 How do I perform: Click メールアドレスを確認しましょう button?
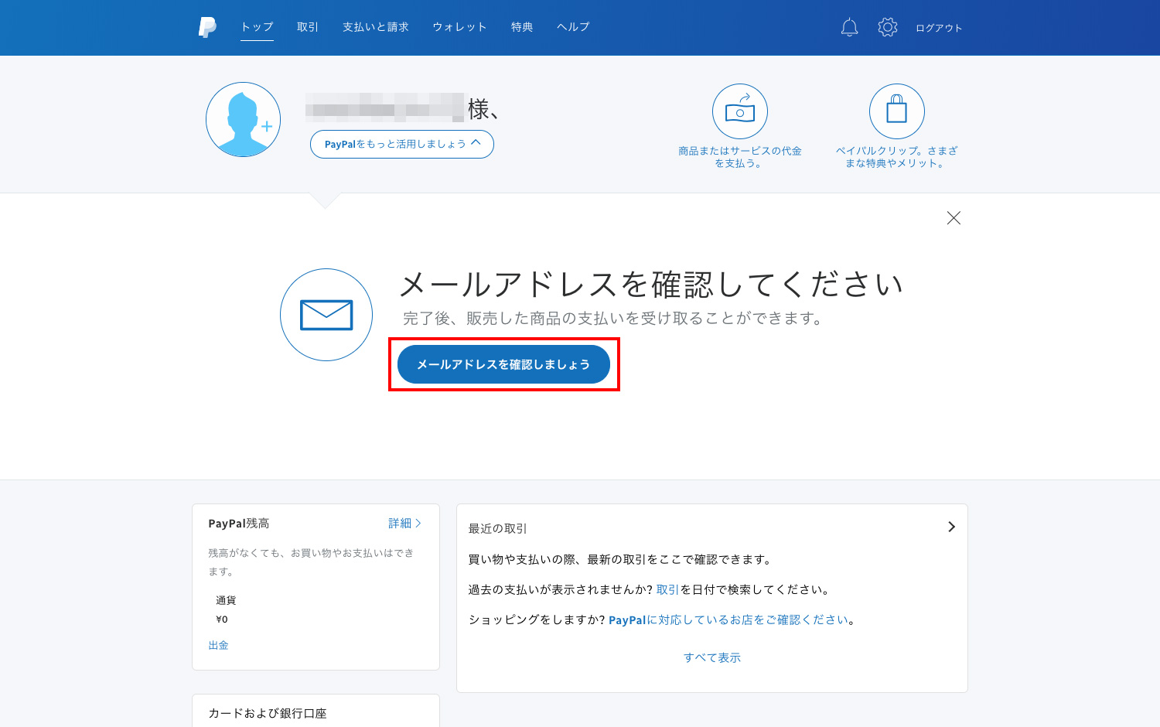tap(503, 364)
